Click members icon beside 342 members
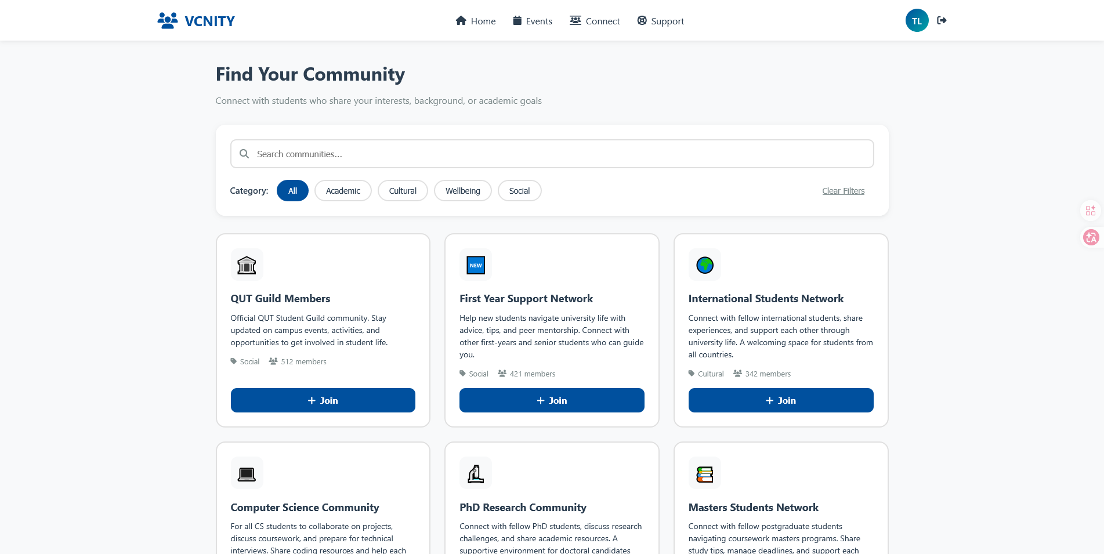This screenshot has width=1104, height=554. (x=737, y=373)
